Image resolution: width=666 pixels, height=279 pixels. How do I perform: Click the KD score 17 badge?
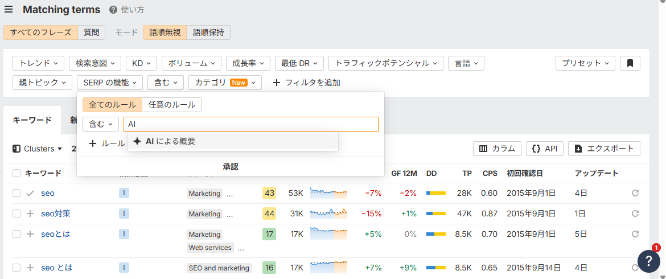pyautogui.click(x=269, y=234)
